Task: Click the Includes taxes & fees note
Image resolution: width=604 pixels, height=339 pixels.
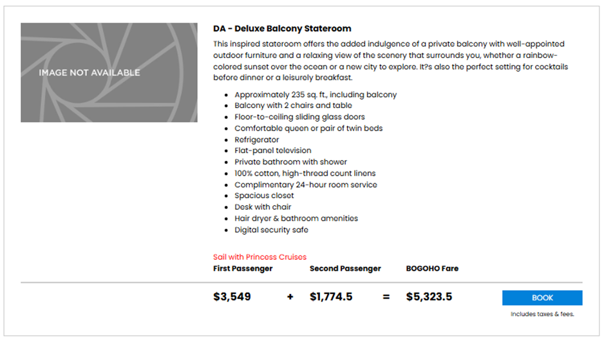Action: pyautogui.click(x=542, y=315)
